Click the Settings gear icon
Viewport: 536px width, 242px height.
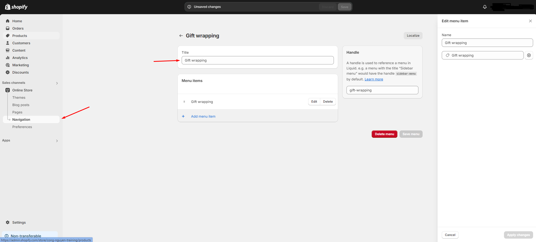[8, 222]
